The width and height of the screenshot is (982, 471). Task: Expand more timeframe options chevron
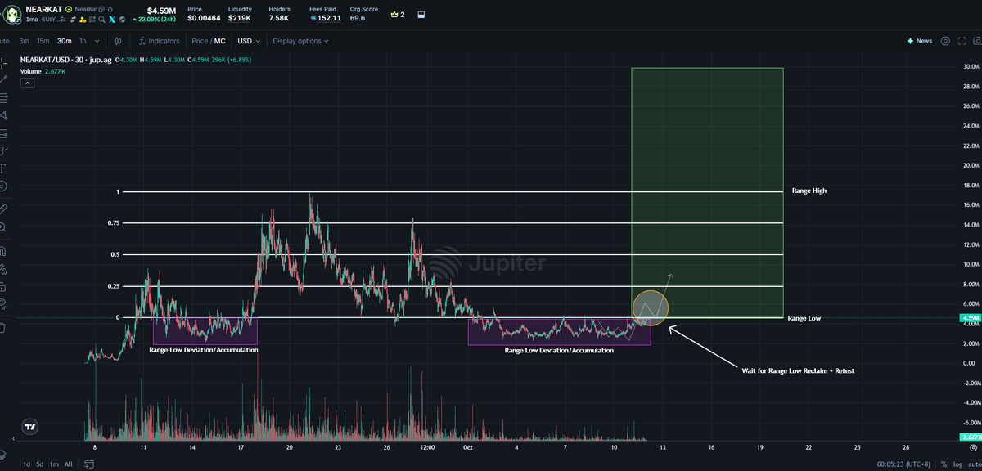pyautogui.click(x=97, y=40)
